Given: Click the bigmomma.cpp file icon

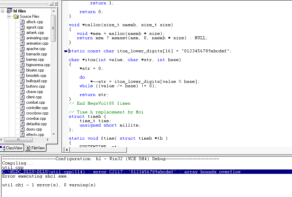Looking at the screenshot, I should 22,65.
